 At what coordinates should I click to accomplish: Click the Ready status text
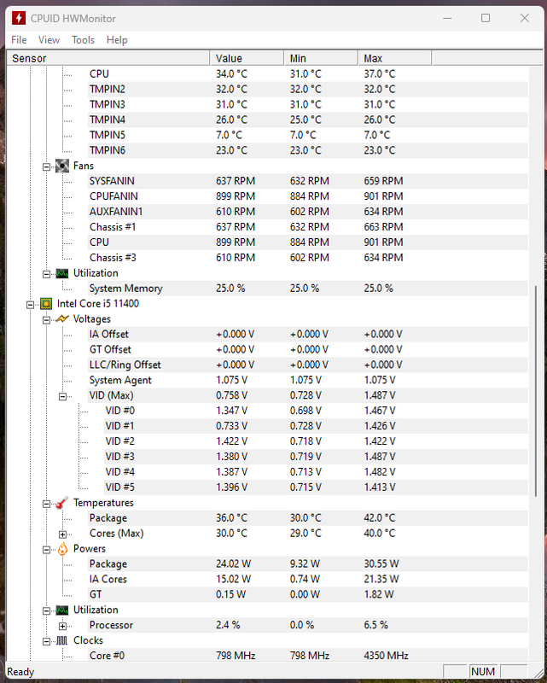[20, 672]
